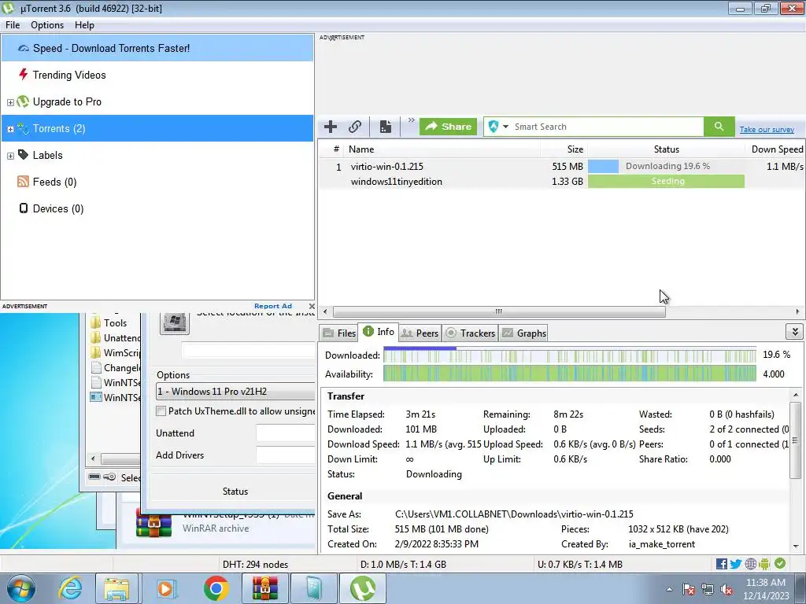Click the green network OK checkmark icon

point(780,564)
